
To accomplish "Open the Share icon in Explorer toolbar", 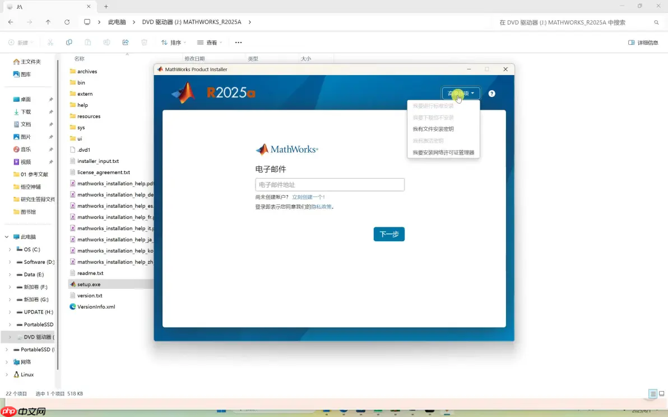I will tap(125, 42).
